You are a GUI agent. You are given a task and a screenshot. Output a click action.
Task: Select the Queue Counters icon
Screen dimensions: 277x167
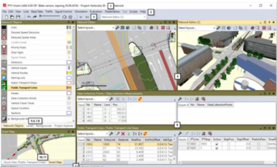pos(4,108)
